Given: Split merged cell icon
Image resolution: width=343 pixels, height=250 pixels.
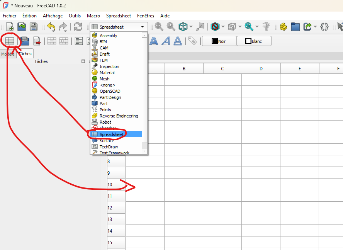Looking at the screenshot, I should click(x=64, y=41).
